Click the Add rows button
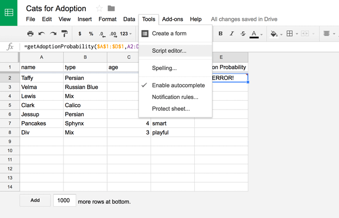This screenshot has width=339, height=218. [x=35, y=200]
